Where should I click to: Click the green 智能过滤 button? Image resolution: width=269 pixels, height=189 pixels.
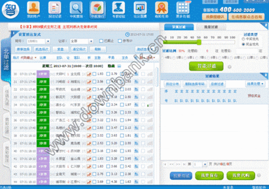click(x=206, y=66)
